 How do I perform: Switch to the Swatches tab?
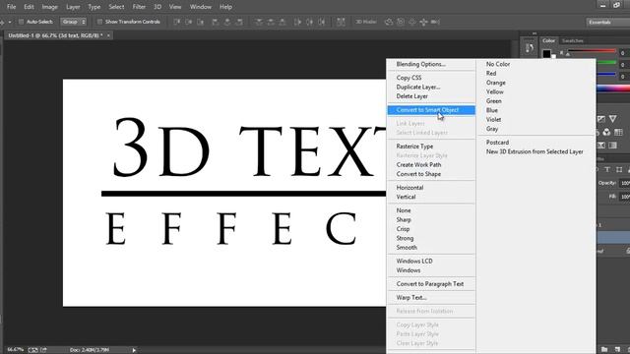(573, 41)
